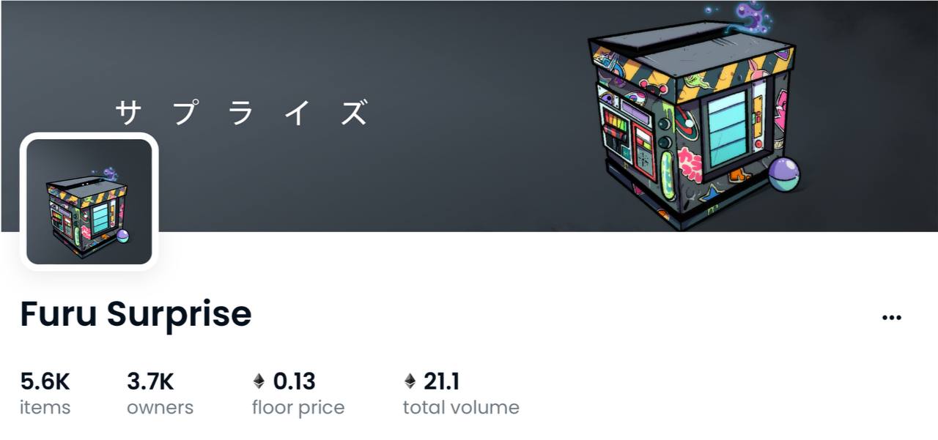Click the total volume label
Screen dimensions: 938x440
(461, 408)
